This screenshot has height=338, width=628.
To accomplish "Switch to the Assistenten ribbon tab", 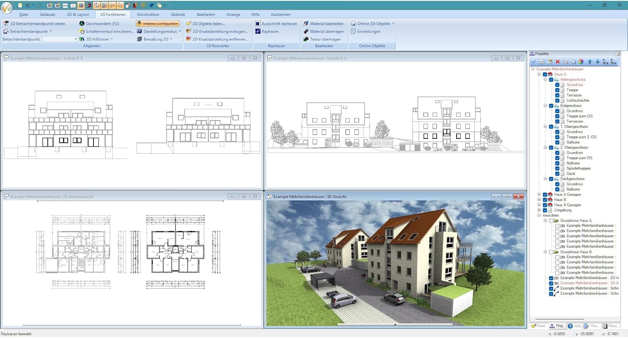I will point(281,15).
